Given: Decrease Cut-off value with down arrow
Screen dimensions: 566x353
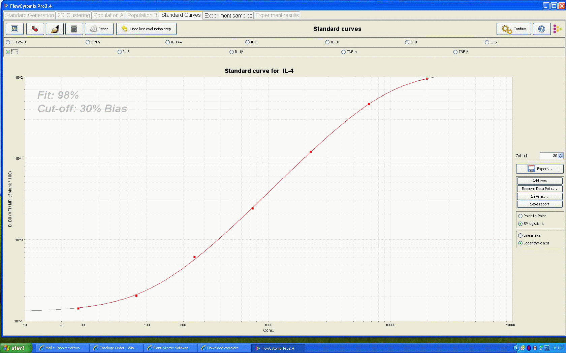Looking at the screenshot, I should [x=561, y=157].
